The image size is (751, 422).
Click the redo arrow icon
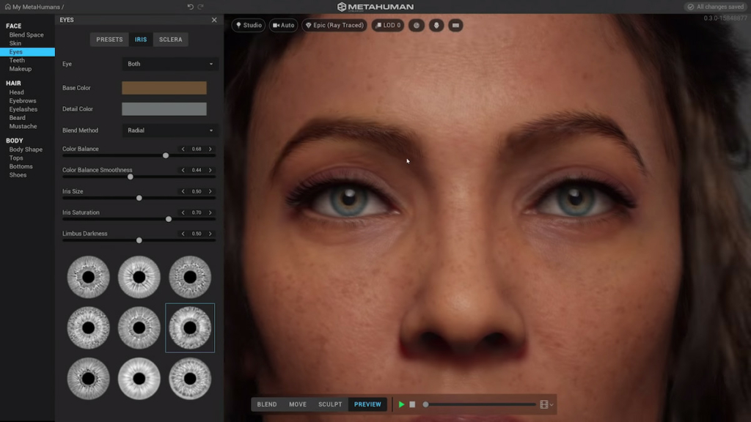click(x=200, y=7)
